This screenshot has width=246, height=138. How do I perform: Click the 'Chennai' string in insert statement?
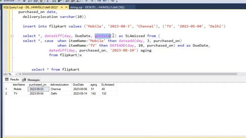[x=146, y=26]
